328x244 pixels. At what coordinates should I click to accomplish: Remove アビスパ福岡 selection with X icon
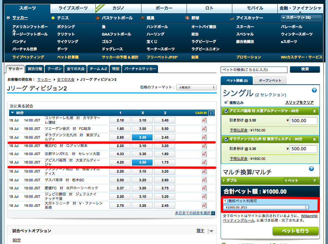click(x=314, y=111)
